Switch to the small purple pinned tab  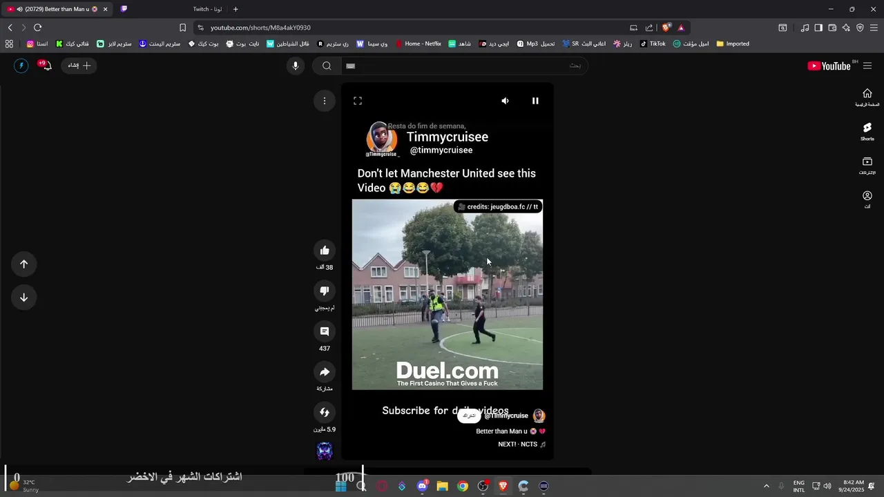coord(124,9)
